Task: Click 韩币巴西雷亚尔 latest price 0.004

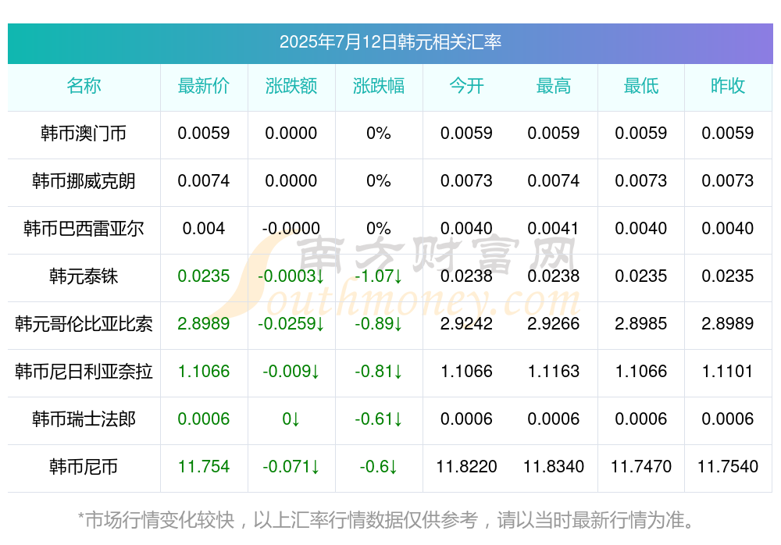Action: click(x=204, y=229)
